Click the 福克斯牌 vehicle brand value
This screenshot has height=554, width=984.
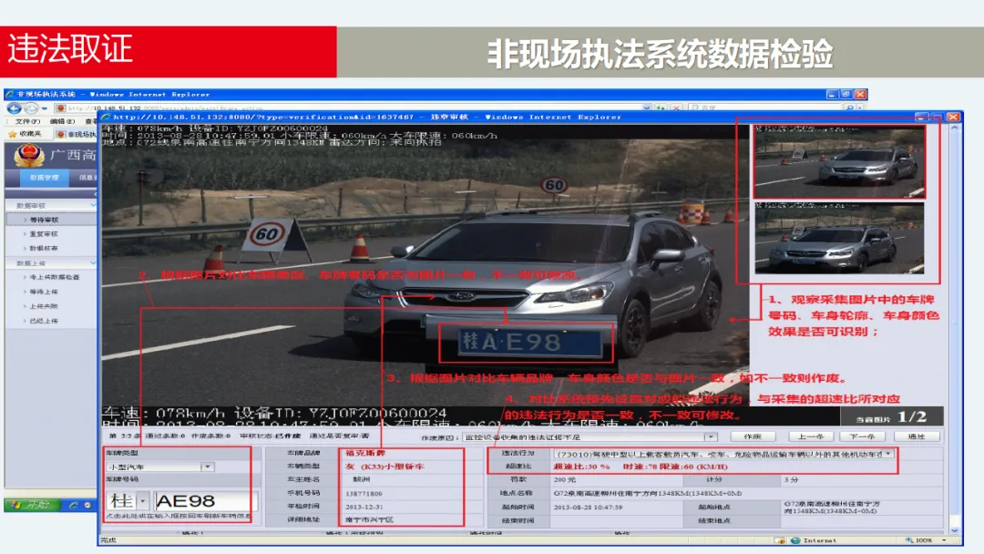click(x=365, y=453)
